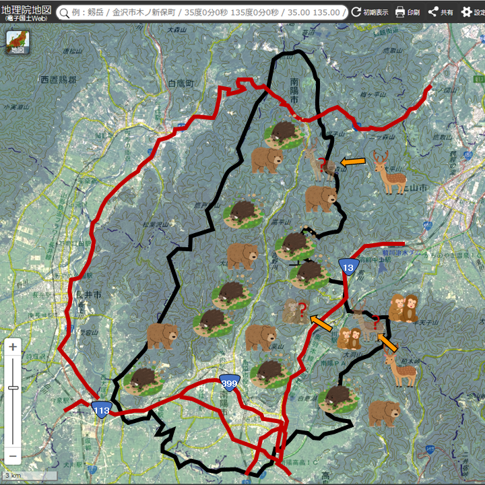485x485 pixels.
Task: Click the 地理院地図 logo
Action: (26, 13)
